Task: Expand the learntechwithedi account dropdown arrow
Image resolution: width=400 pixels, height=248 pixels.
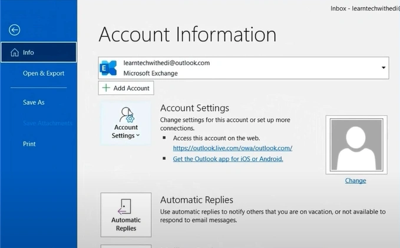Action: [383, 68]
